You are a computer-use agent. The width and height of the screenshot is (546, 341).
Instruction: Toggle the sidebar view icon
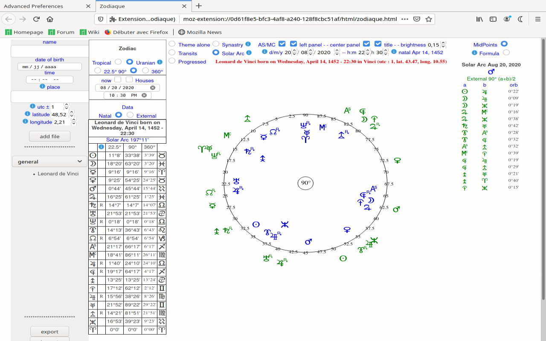click(493, 19)
